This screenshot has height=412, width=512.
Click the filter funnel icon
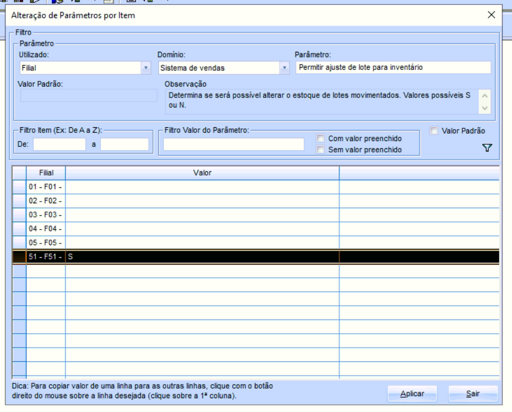tap(487, 148)
